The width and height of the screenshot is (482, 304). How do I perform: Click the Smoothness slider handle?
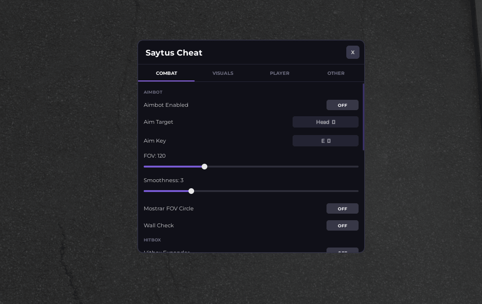coord(191,191)
